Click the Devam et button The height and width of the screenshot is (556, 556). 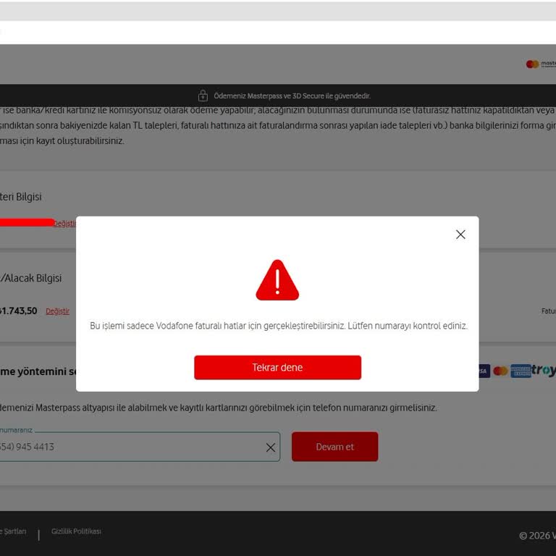click(334, 447)
